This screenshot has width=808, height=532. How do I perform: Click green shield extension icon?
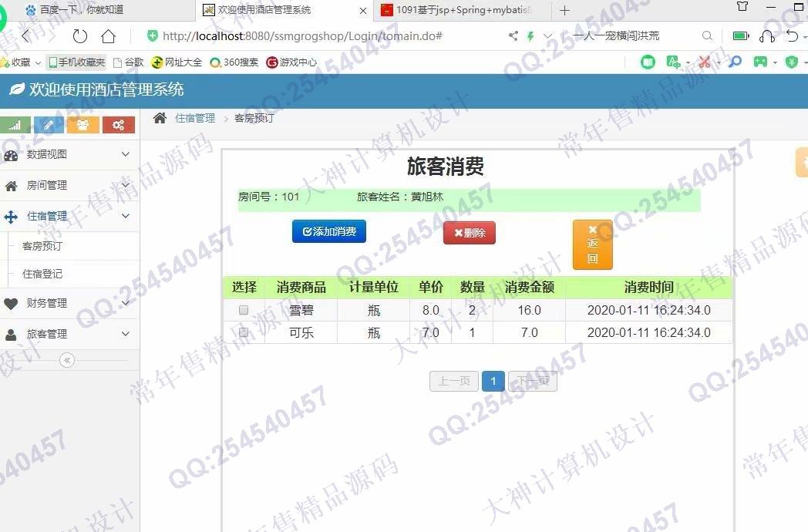[x=792, y=62]
